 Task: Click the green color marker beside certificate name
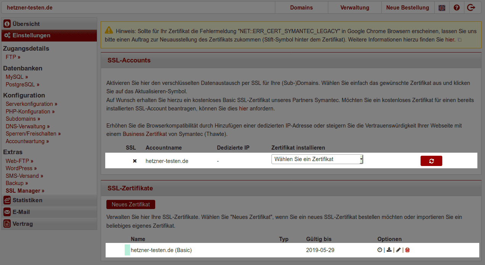pyautogui.click(x=127, y=250)
